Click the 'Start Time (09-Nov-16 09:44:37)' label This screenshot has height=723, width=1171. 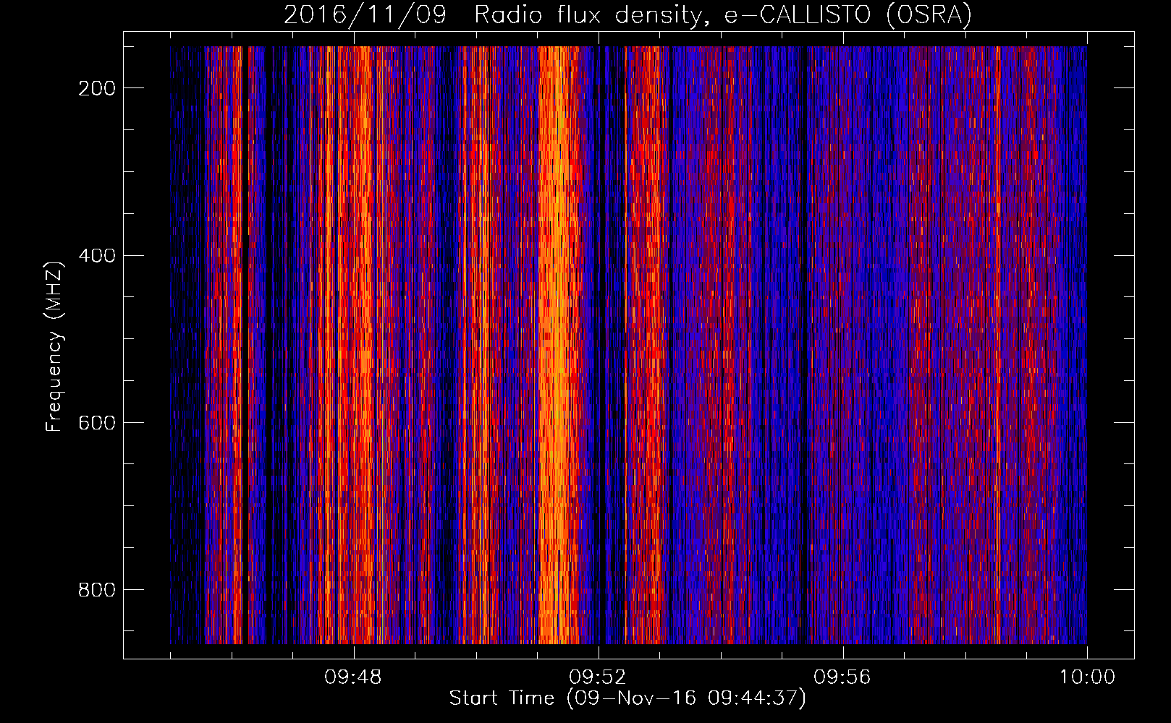pyautogui.click(x=627, y=698)
